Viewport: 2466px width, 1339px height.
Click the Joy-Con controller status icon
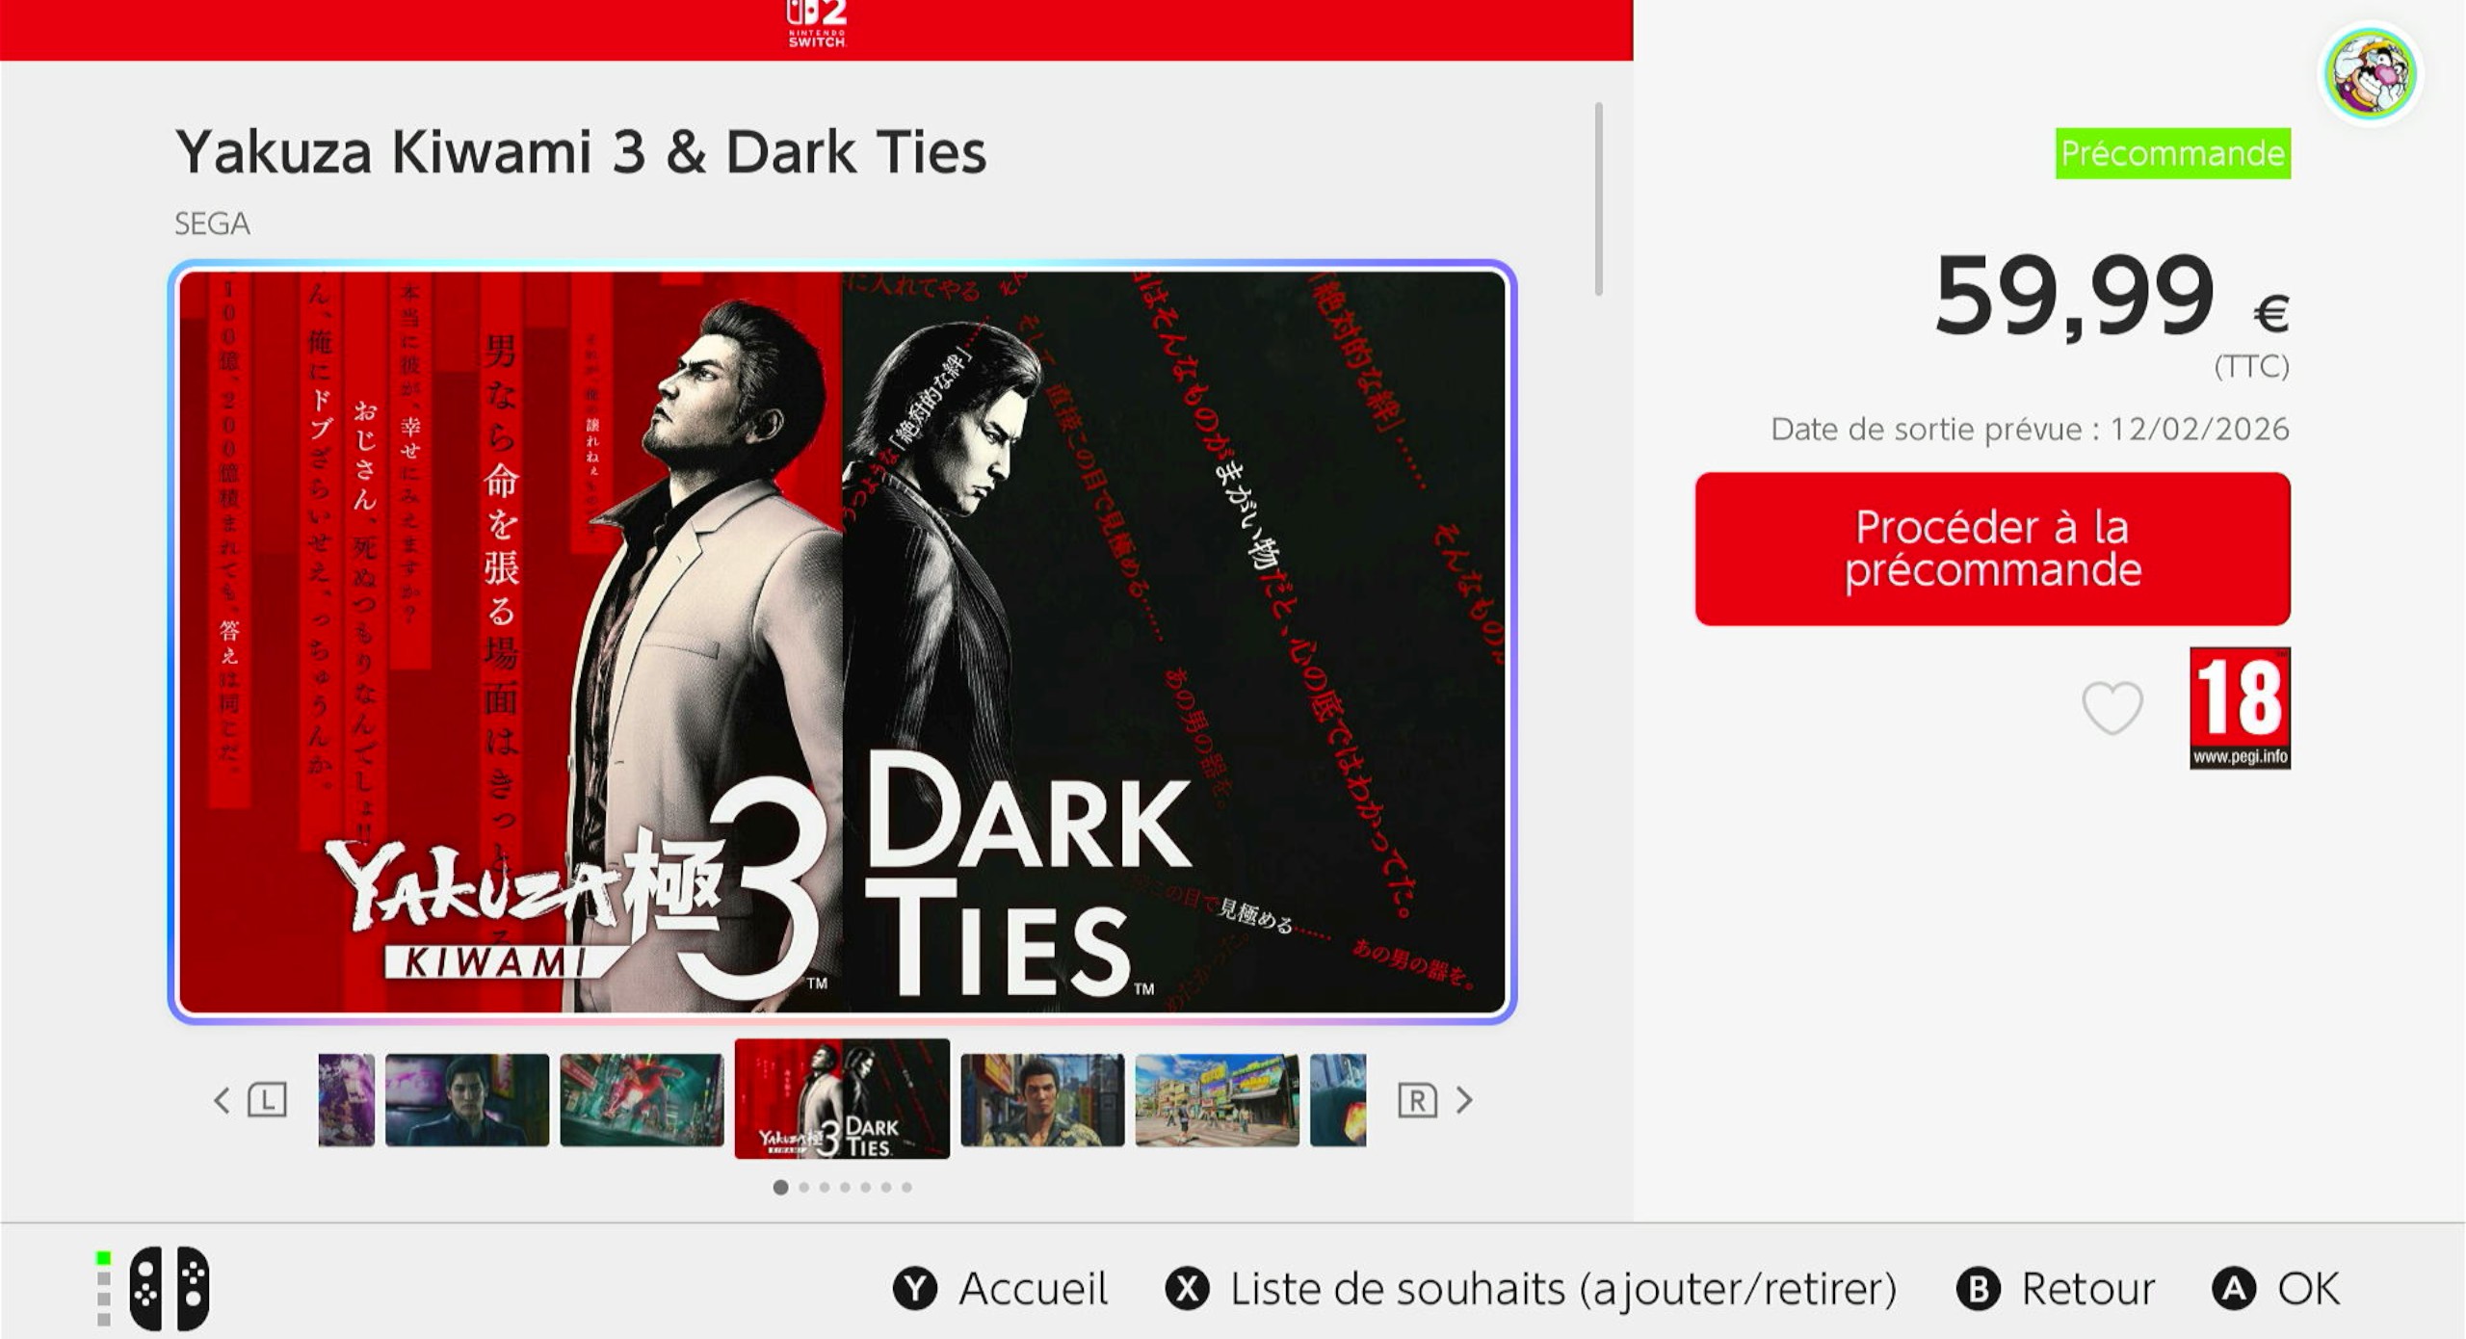pyautogui.click(x=170, y=1288)
